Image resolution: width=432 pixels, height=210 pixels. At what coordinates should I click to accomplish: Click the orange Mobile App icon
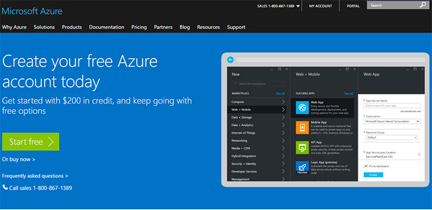coord(302,127)
